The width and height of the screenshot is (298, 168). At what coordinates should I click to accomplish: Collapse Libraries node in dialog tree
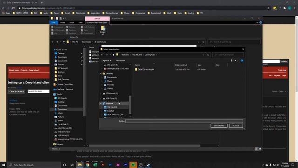[x=101, y=74]
